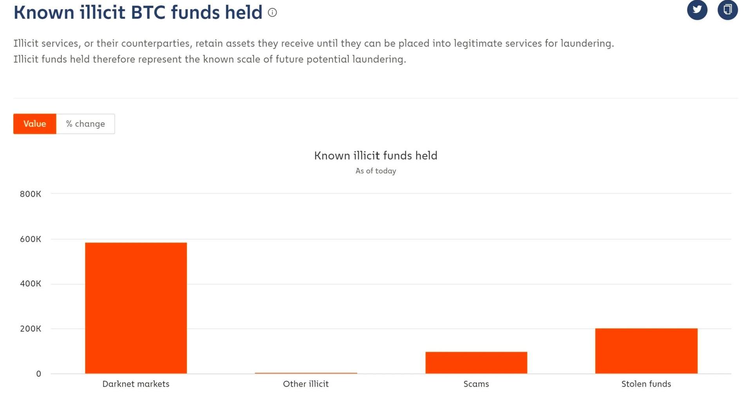Click the Darknet markets axis label
752x411 pixels.
tap(136, 384)
